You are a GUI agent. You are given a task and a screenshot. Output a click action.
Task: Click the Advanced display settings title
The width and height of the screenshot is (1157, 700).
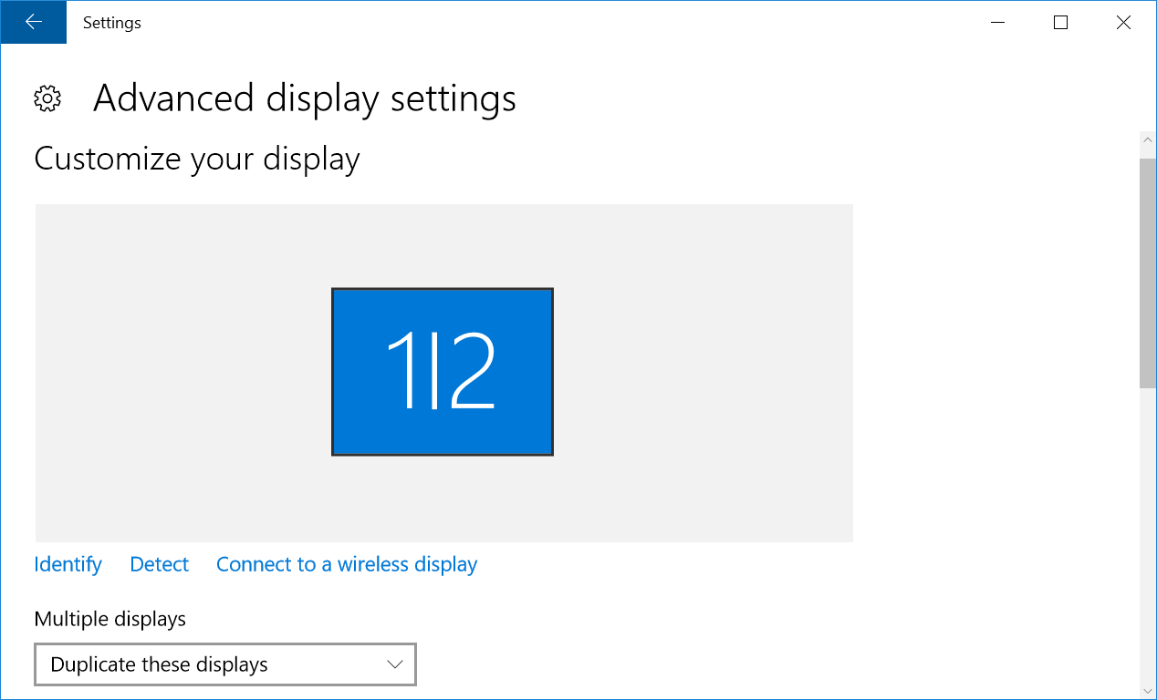point(305,98)
